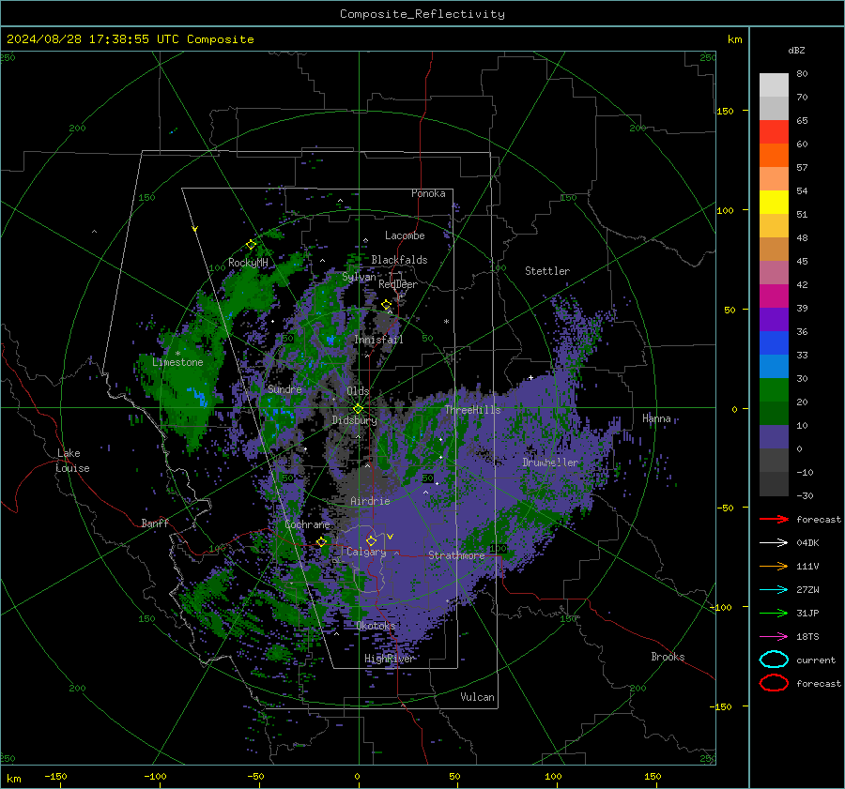Click yellow diamond marker above Calgary label

click(371, 540)
